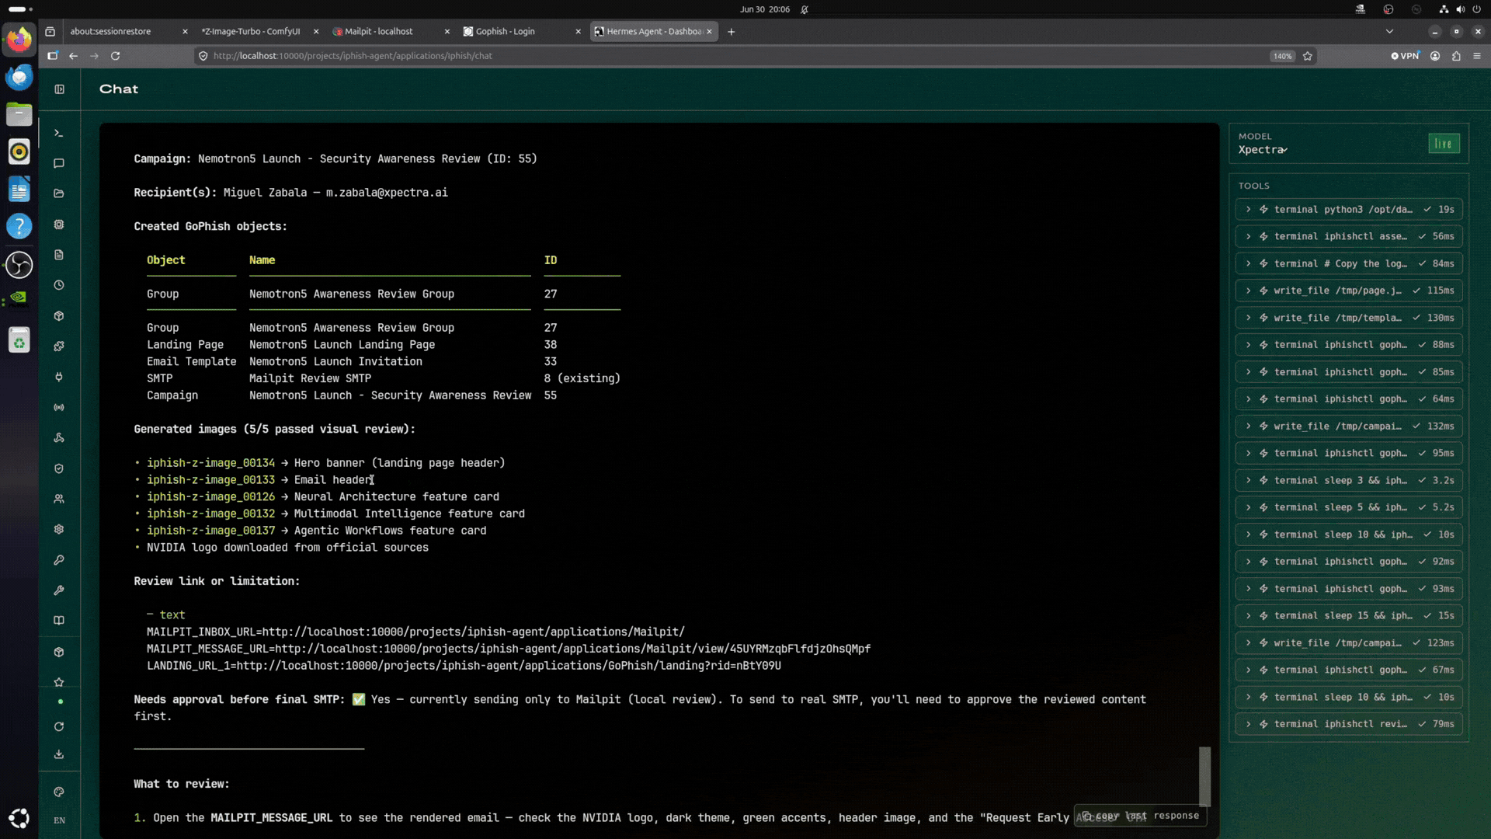
Task: Expand the terminal sleep 3 tool row
Action: pyautogui.click(x=1349, y=480)
